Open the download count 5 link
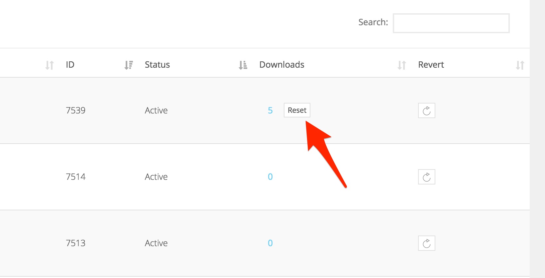545x278 pixels. pyautogui.click(x=270, y=110)
